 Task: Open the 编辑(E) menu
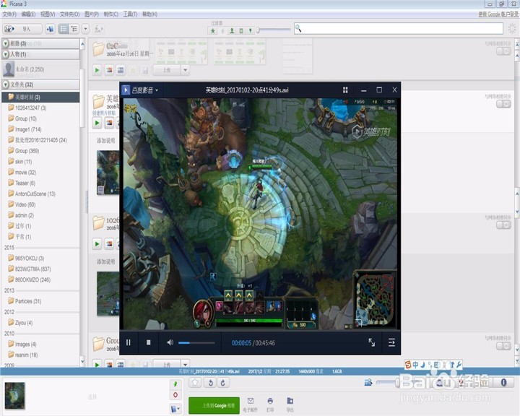[28, 14]
